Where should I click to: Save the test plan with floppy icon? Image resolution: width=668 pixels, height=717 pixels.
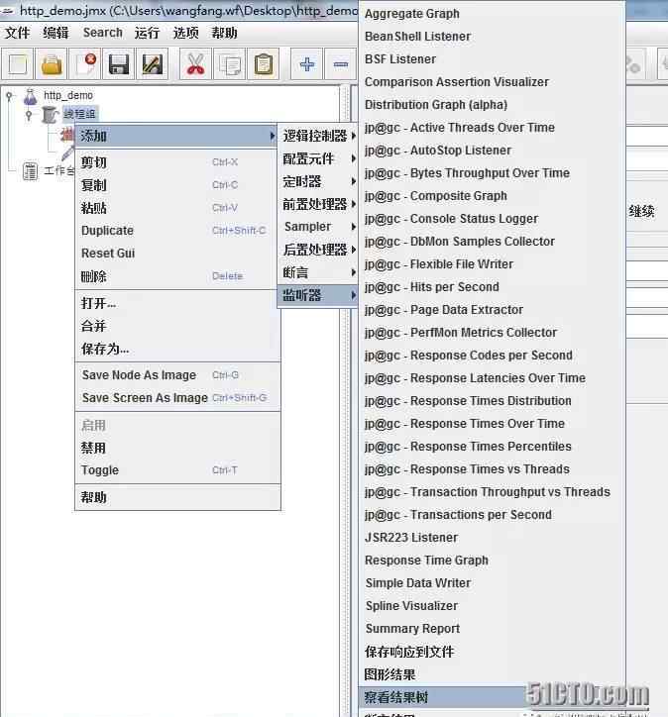[119, 64]
